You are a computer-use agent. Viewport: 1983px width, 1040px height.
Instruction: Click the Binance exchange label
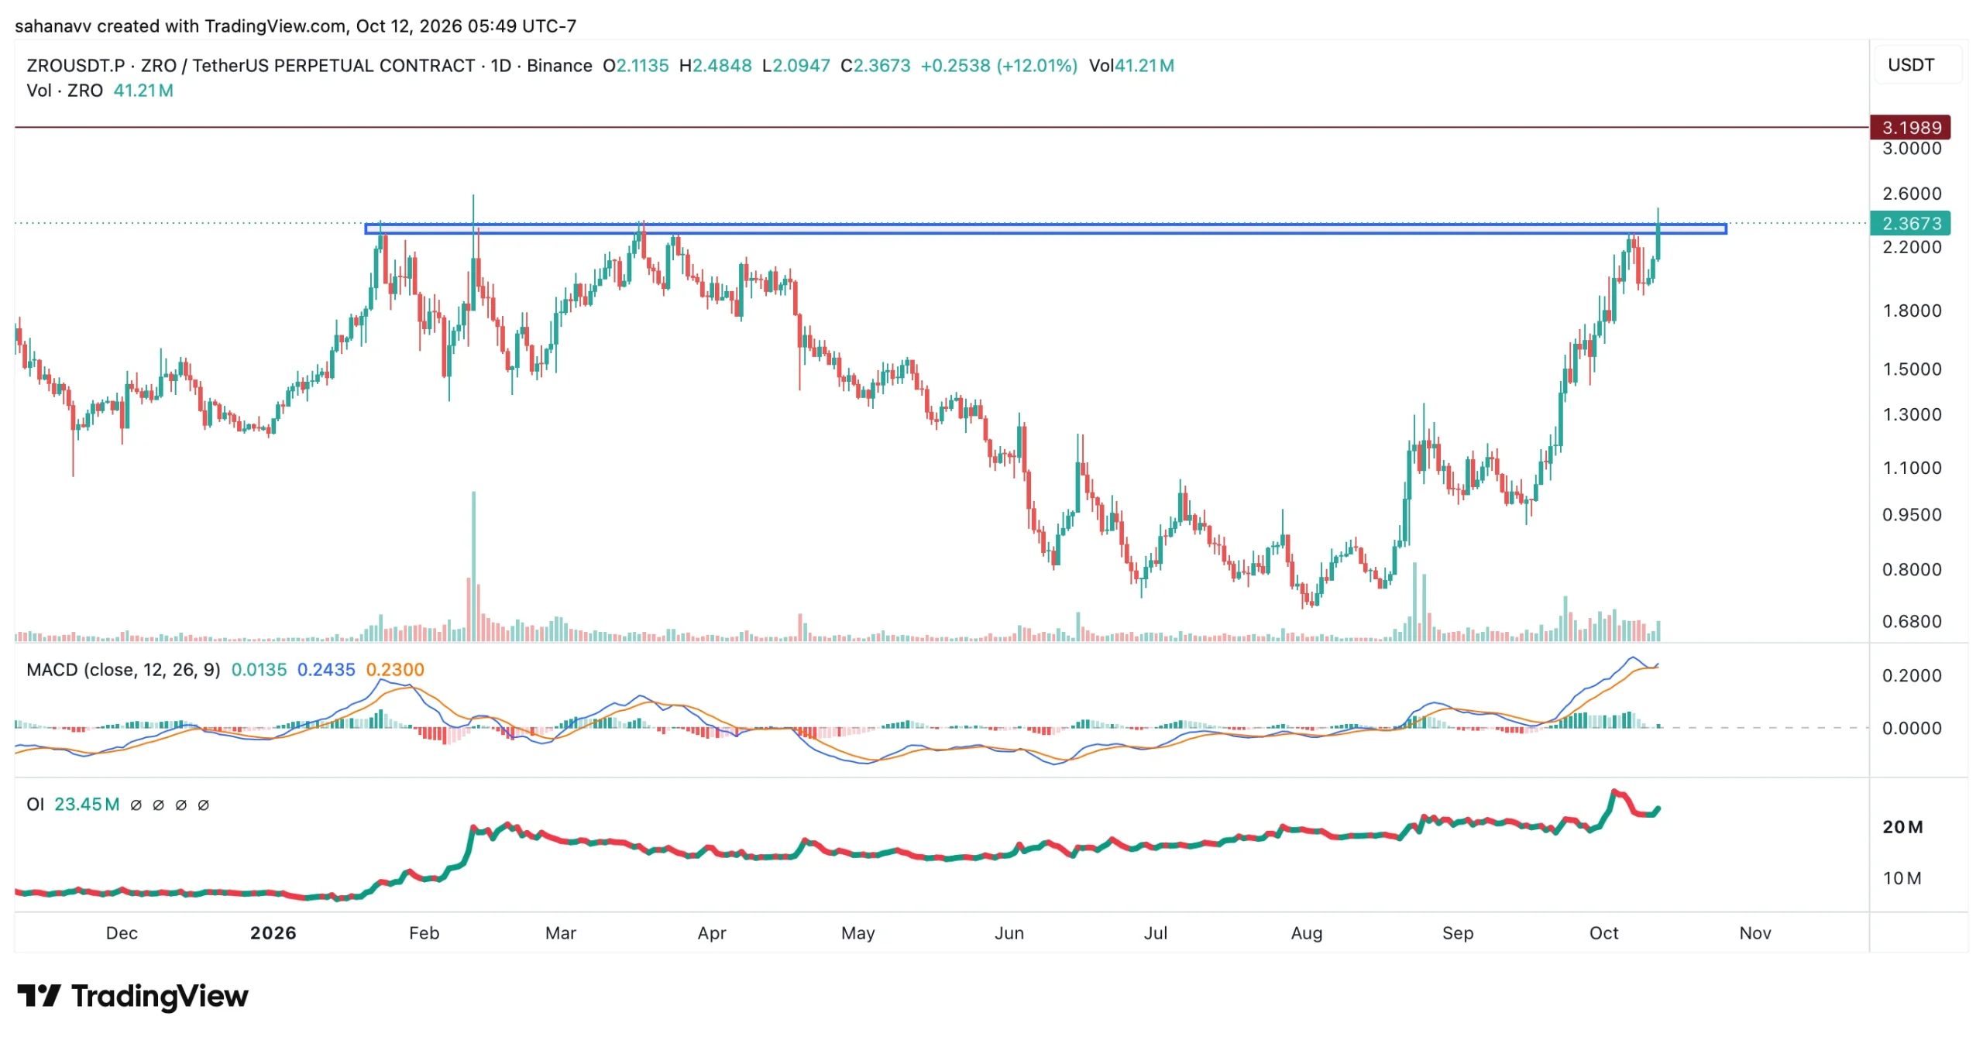(x=559, y=66)
